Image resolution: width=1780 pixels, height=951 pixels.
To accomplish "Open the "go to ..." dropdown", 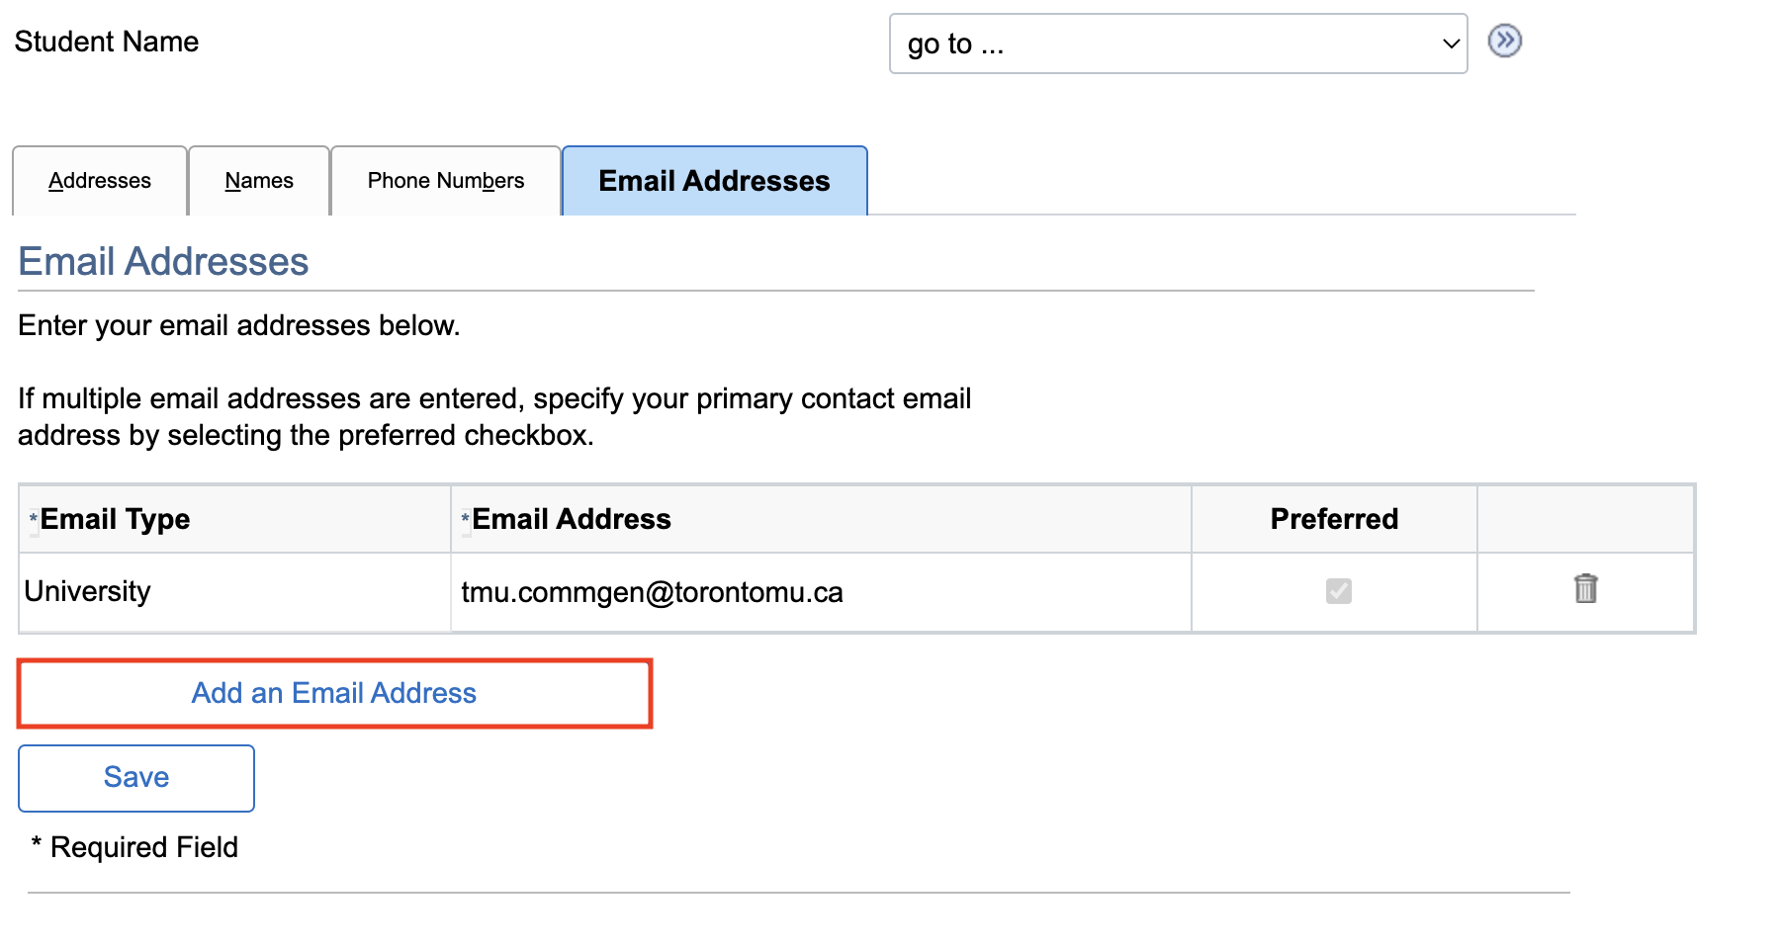I will [1177, 43].
